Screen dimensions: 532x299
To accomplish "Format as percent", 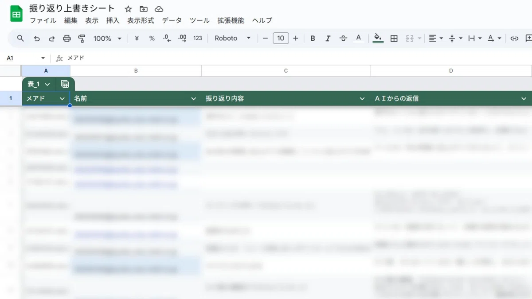I will [152, 39].
